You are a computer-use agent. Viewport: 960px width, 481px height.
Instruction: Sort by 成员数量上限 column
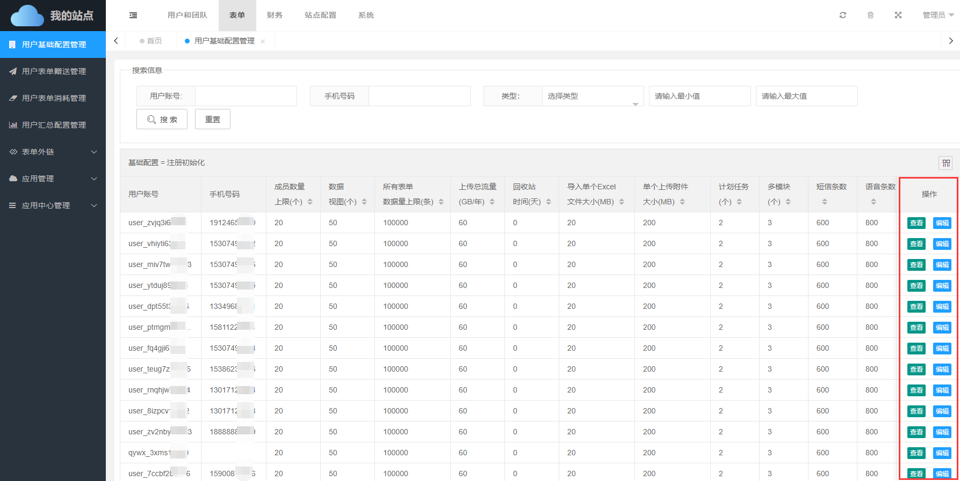tap(310, 202)
